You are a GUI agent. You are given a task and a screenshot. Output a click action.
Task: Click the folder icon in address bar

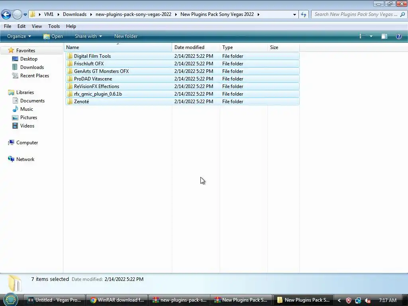point(33,14)
